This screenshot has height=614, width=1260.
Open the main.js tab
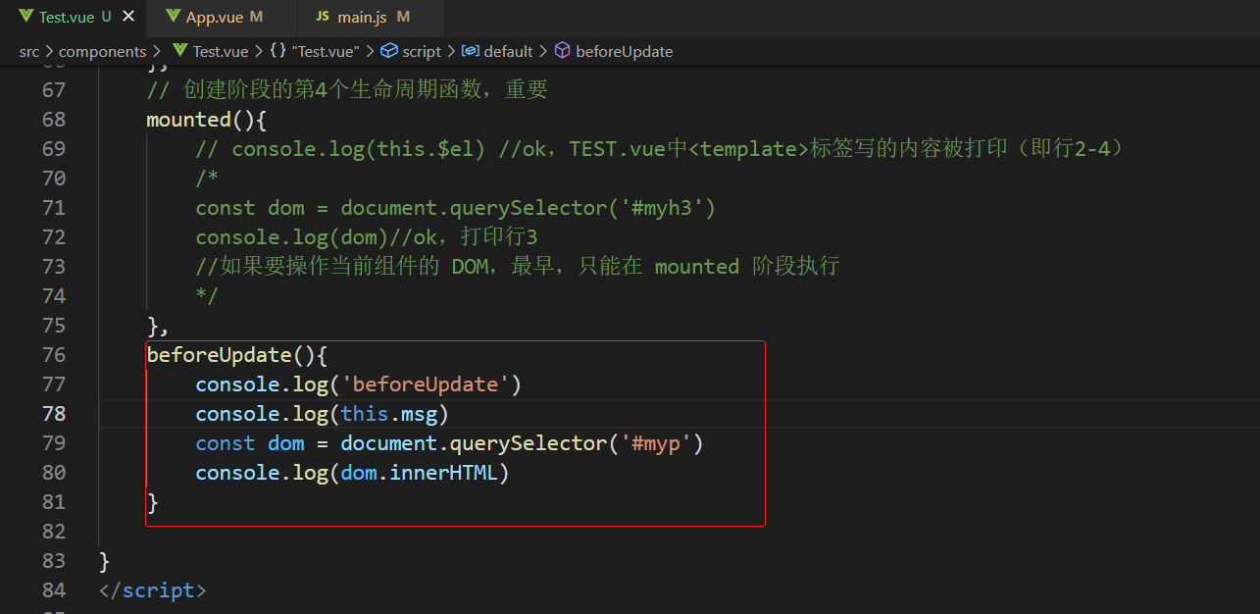tap(359, 17)
